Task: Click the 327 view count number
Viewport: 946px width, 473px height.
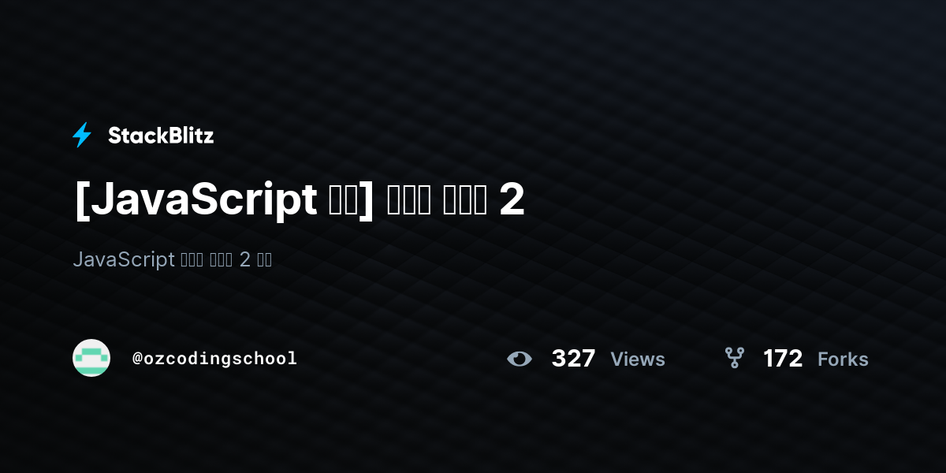Action: pyautogui.click(x=573, y=359)
